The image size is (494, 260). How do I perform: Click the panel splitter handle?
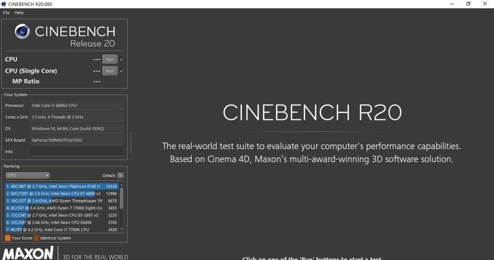click(x=131, y=143)
